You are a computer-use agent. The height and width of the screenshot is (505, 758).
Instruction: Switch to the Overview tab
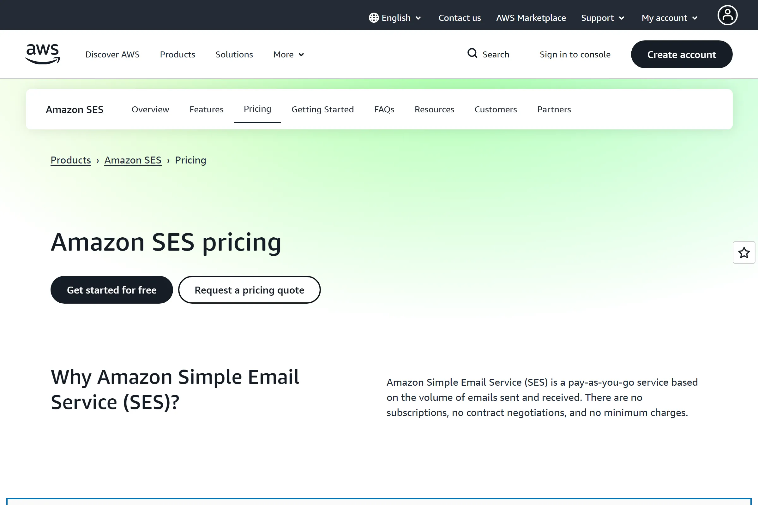point(150,109)
